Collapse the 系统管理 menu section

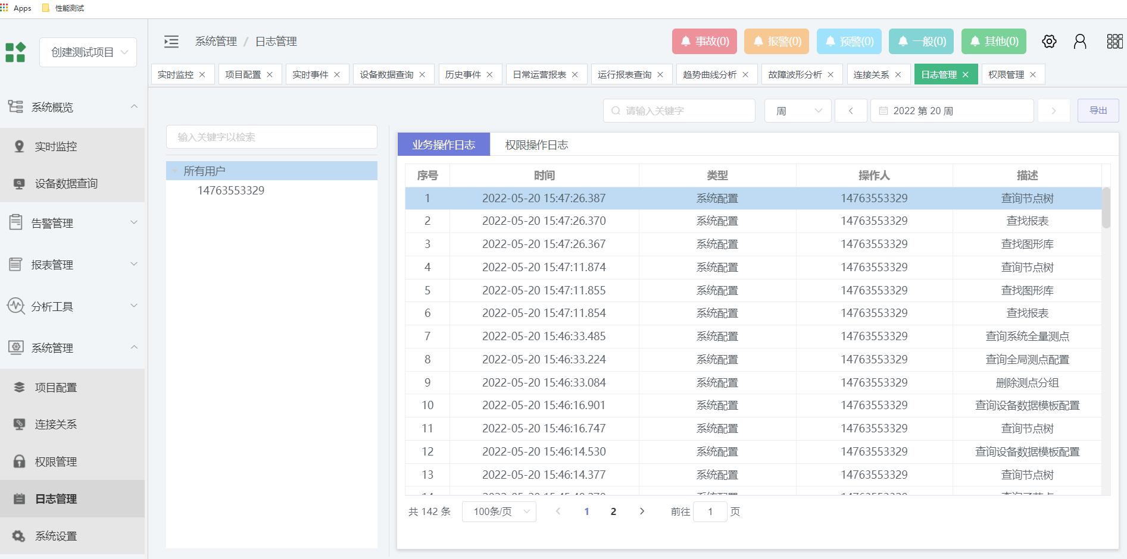point(134,347)
